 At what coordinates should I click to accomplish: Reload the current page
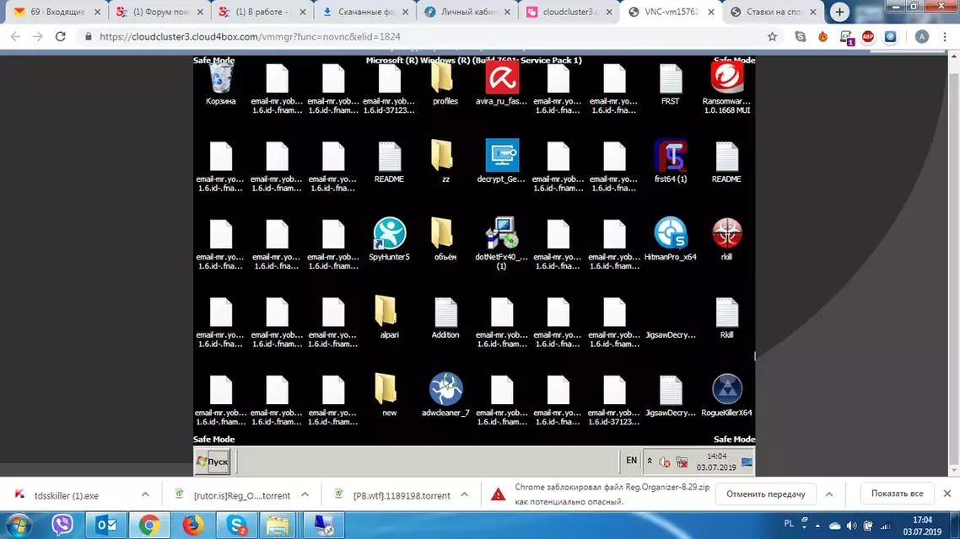coord(60,37)
